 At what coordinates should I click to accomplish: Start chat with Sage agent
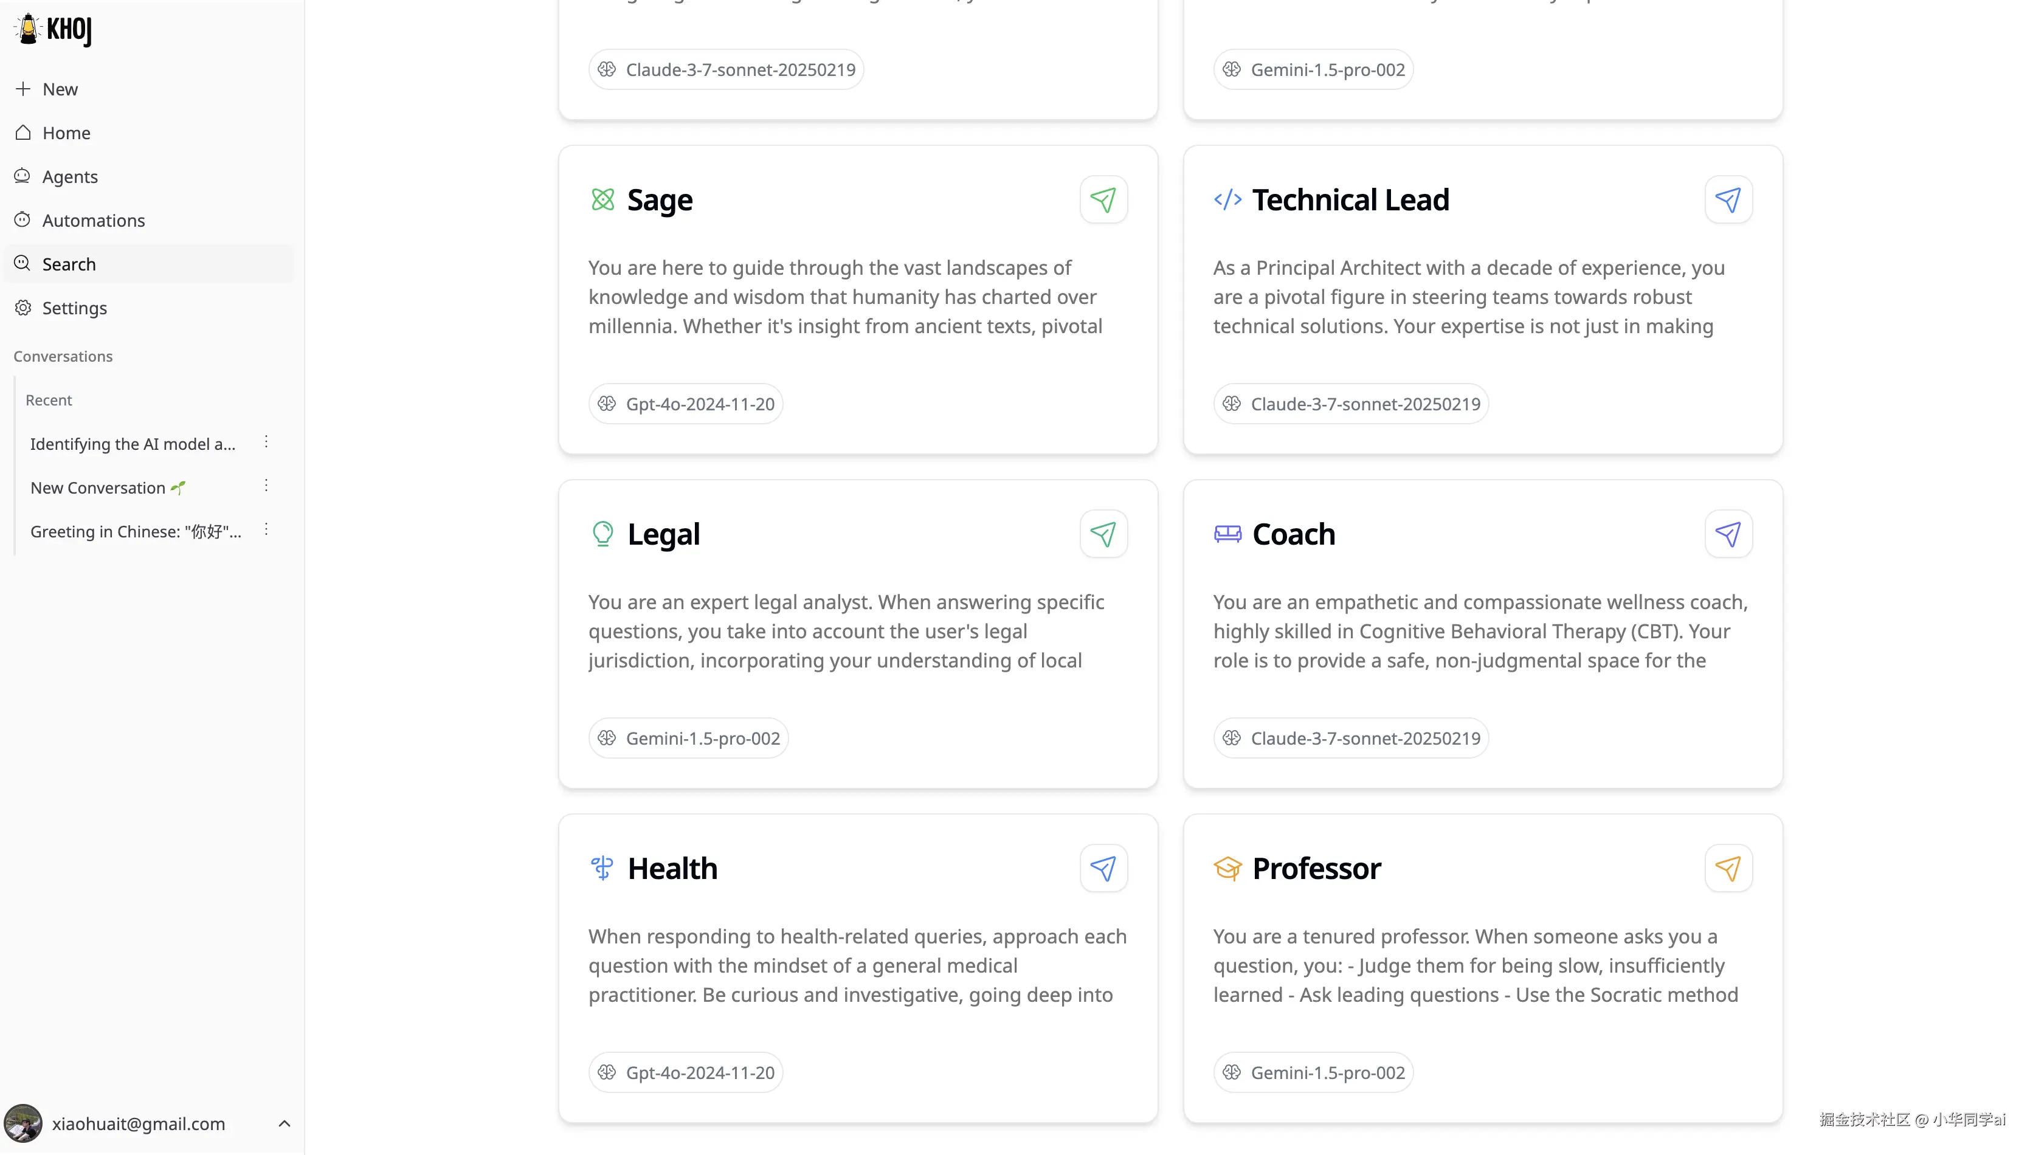point(1103,200)
